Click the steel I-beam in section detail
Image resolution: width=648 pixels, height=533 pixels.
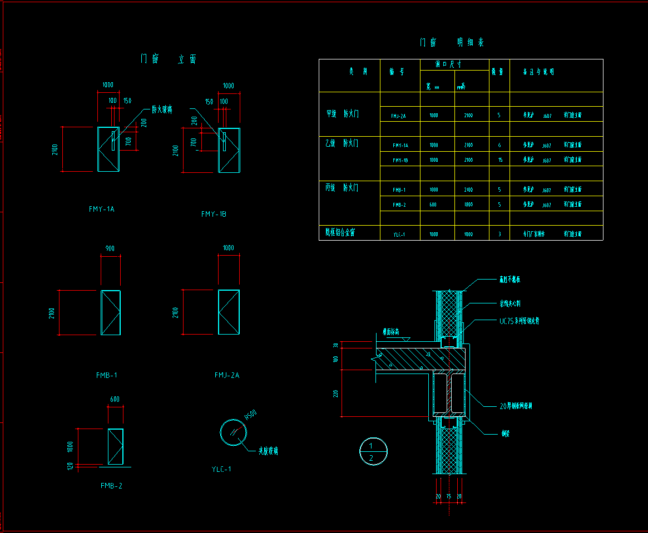(x=449, y=395)
